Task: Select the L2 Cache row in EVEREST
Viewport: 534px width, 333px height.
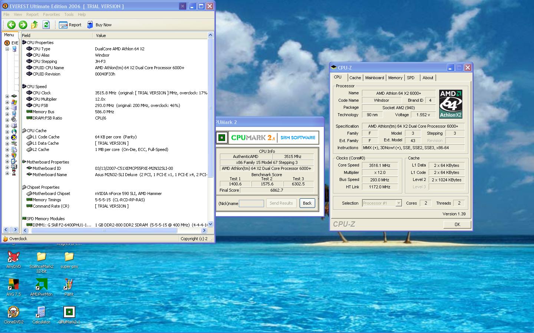Action: pos(115,149)
